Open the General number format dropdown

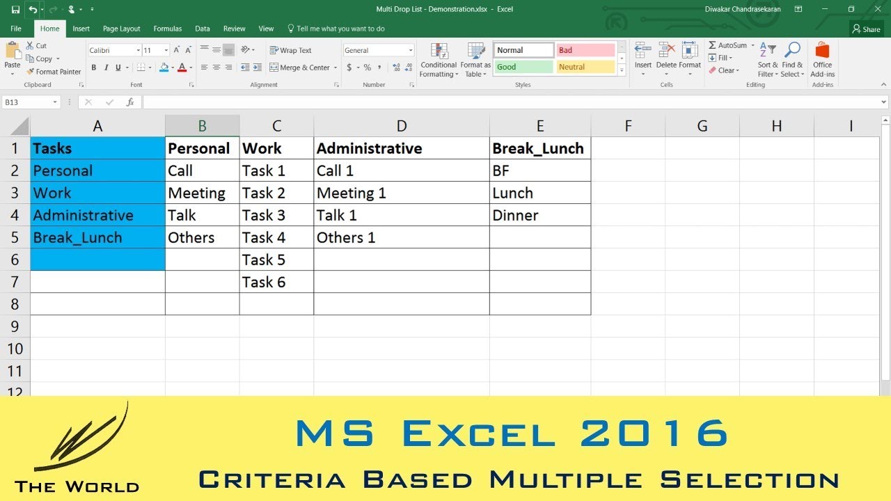tap(411, 50)
